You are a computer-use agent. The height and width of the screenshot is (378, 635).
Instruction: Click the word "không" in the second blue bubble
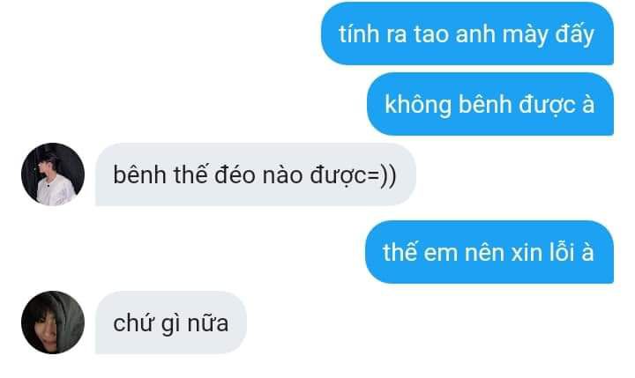pyautogui.click(x=418, y=105)
